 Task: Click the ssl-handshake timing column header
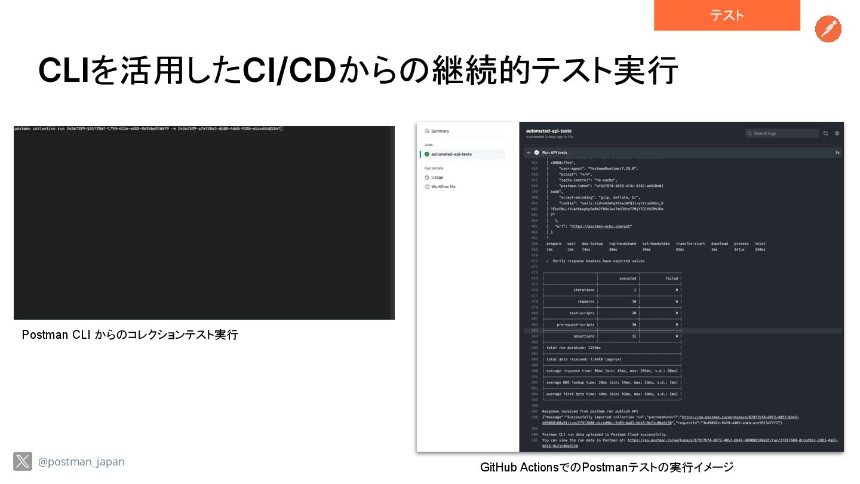(656, 244)
